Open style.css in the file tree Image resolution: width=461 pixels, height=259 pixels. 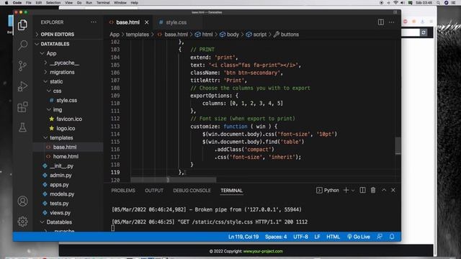point(66,101)
